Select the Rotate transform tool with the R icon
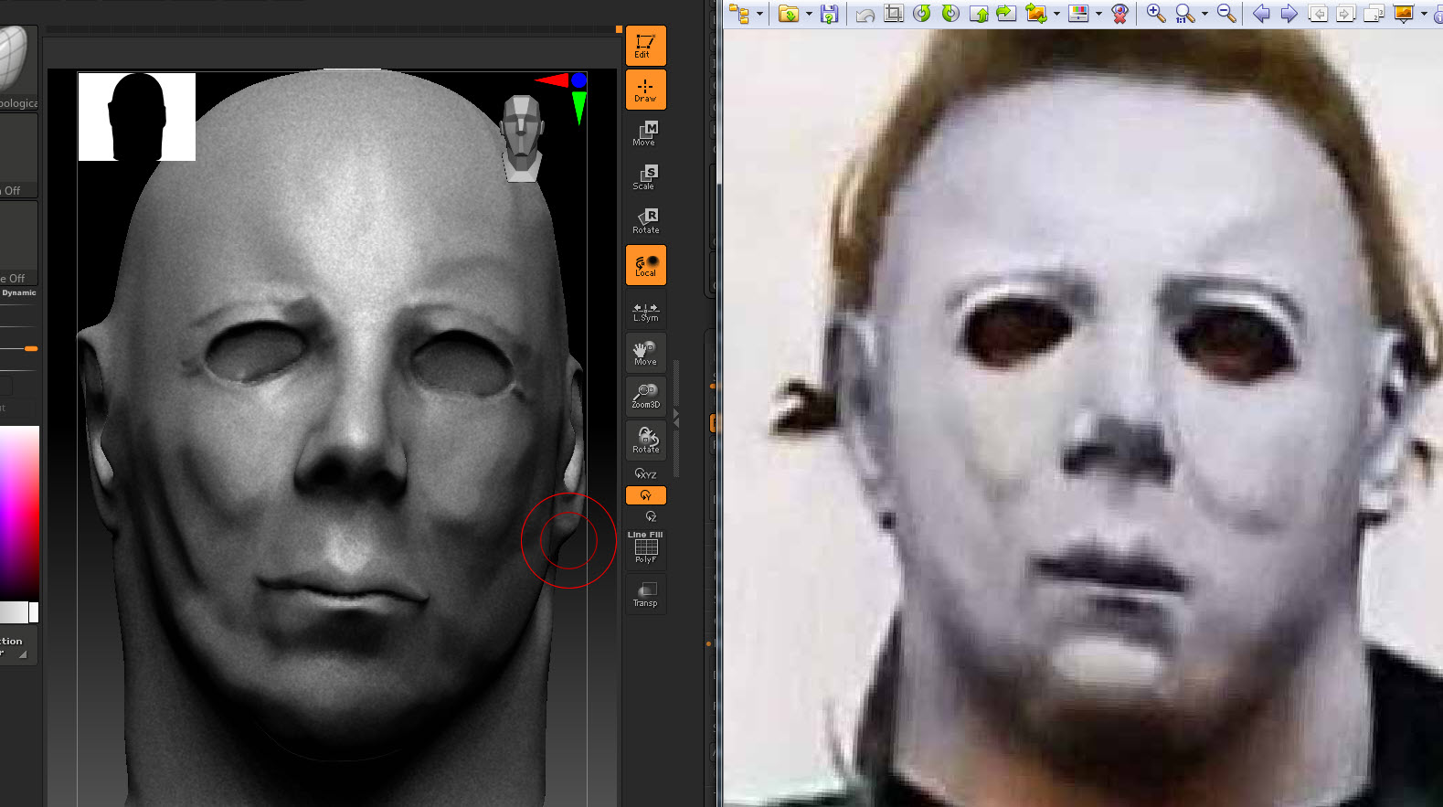 pos(645,221)
